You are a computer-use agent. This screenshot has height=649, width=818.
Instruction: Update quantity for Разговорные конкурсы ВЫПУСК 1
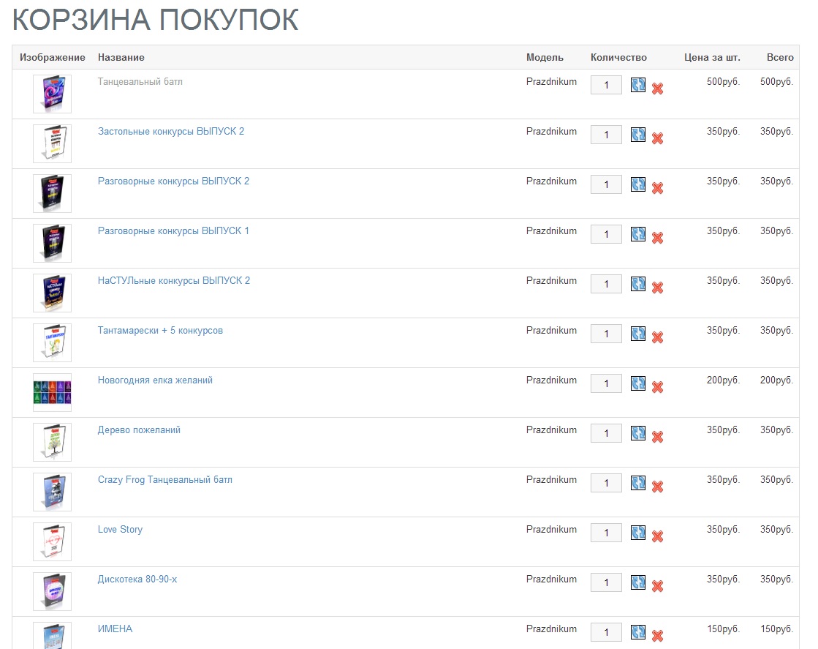638,234
